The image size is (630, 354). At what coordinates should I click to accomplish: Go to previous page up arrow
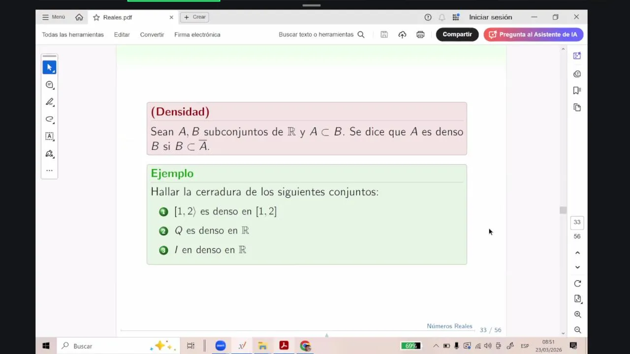tap(577, 253)
